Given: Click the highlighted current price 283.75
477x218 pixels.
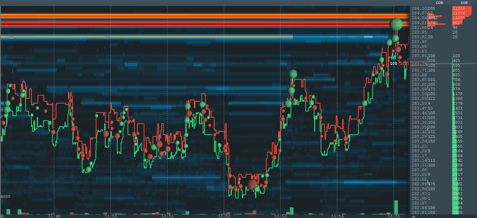Looking at the screenshot, I should [x=419, y=64].
